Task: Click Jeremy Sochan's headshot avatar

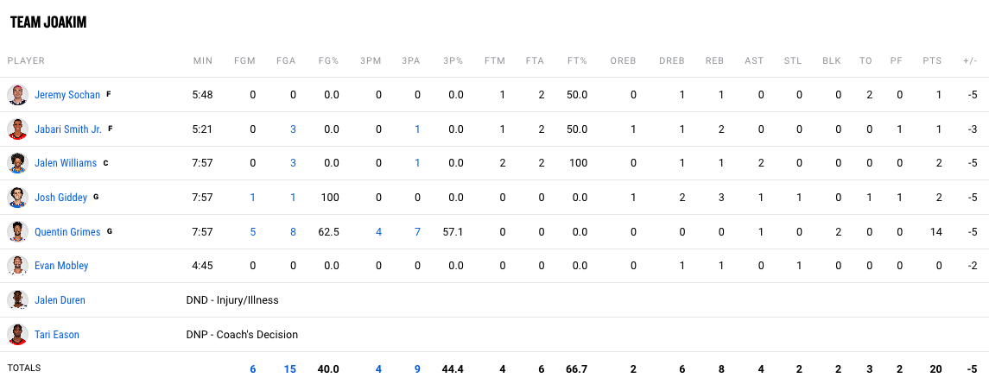Action: click(17, 95)
